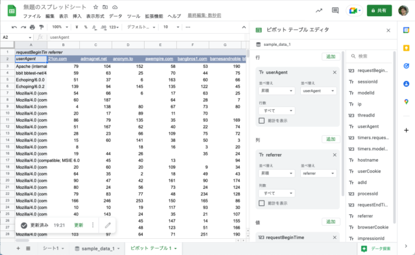Get add-ons with plus icon

(x=407, y=130)
